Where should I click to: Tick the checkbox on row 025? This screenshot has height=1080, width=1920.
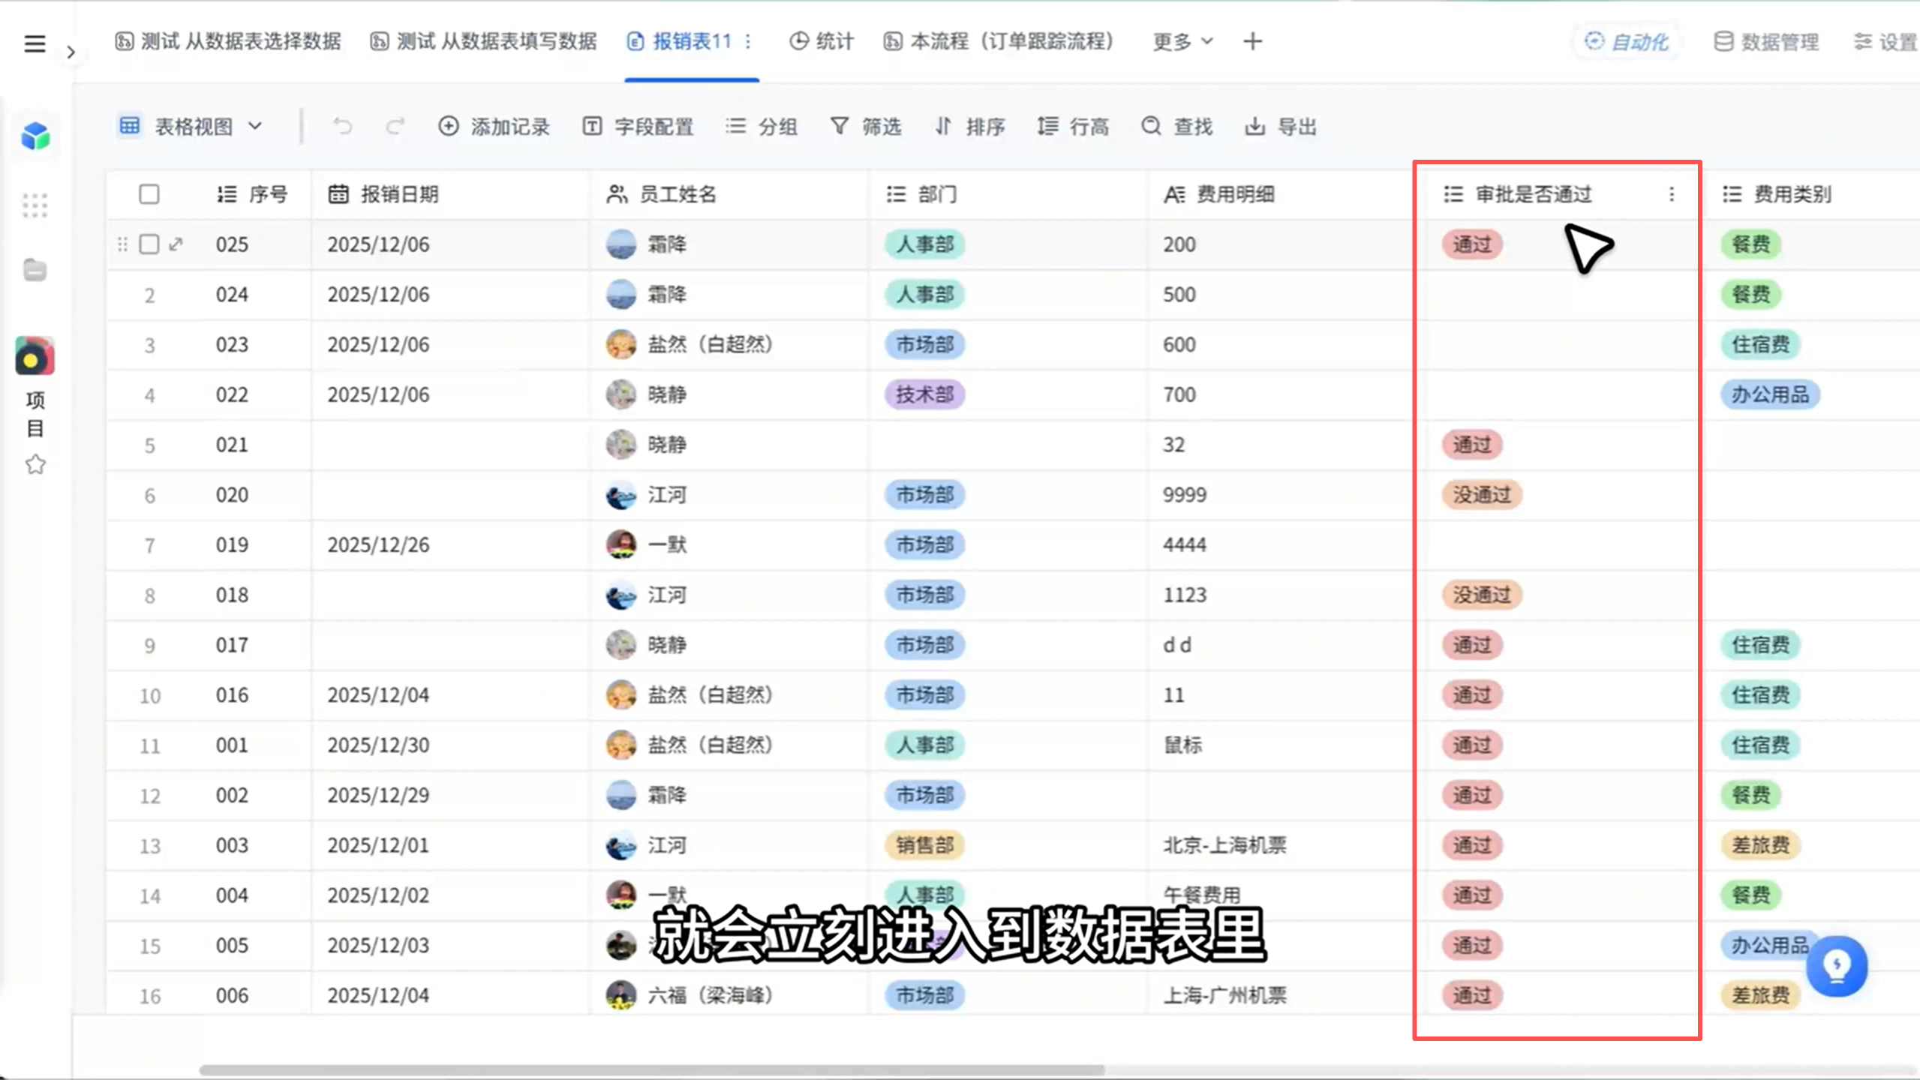(149, 244)
